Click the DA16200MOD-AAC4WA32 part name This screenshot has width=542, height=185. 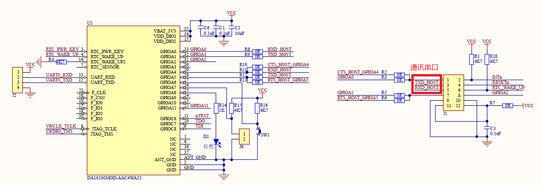[114, 178]
